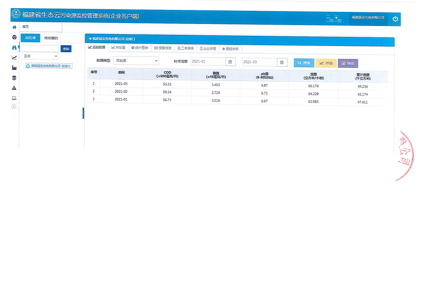Open calendar picker for end date 2021-03
Viewport: 426px width, 301px height.
coord(282,63)
